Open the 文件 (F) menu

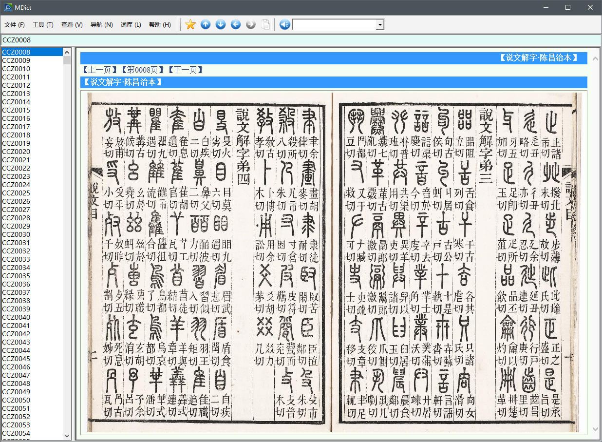pyautogui.click(x=15, y=25)
